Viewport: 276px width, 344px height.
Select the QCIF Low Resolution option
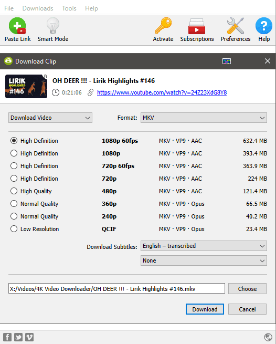pyautogui.click(x=14, y=229)
